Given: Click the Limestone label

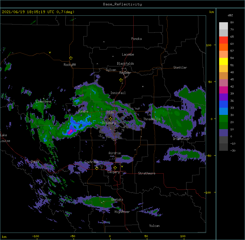Looking at the screenshot, I should tap(43, 101).
